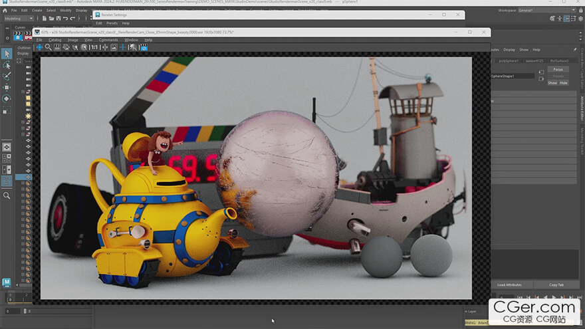The height and width of the screenshot is (329, 585).
Task: Open Image menu in render viewer window
Action: 72,40
